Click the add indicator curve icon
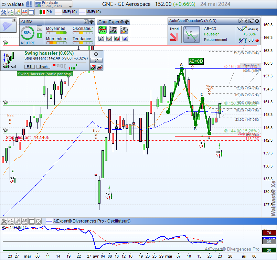 click(11, 12)
